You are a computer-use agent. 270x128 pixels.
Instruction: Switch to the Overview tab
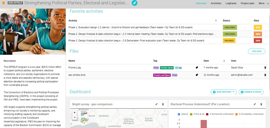(201, 3)
